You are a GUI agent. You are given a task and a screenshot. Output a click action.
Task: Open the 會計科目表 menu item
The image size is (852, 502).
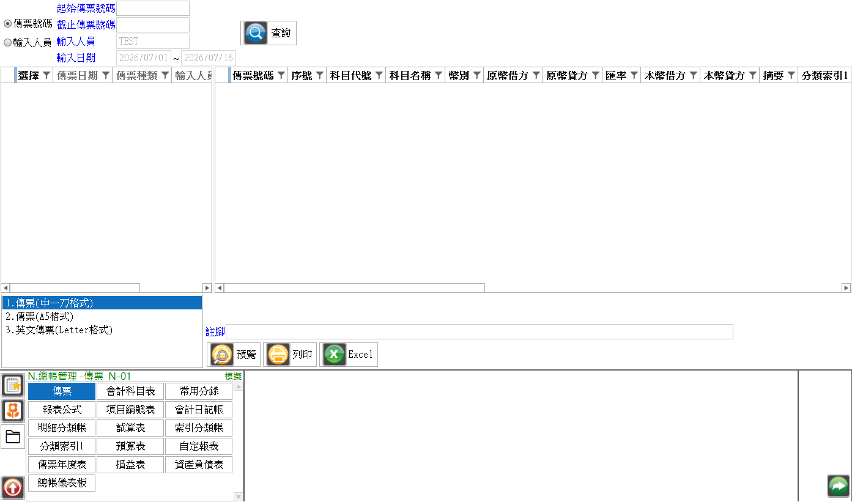point(130,391)
